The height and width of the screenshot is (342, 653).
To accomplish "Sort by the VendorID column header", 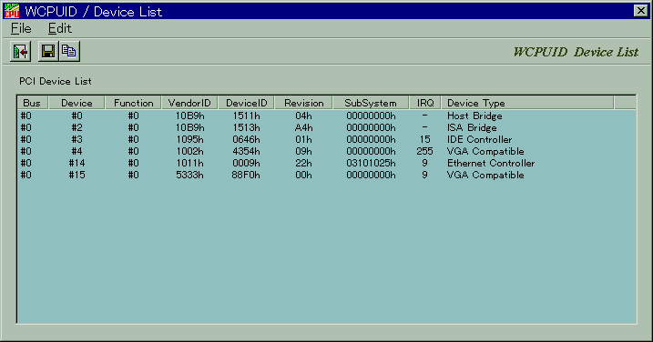I will coord(189,103).
